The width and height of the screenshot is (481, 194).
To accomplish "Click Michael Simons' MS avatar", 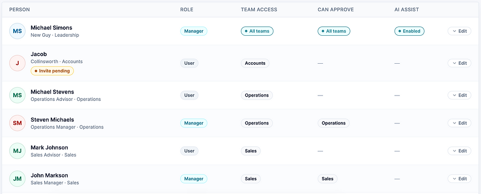I will click(17, 31).
